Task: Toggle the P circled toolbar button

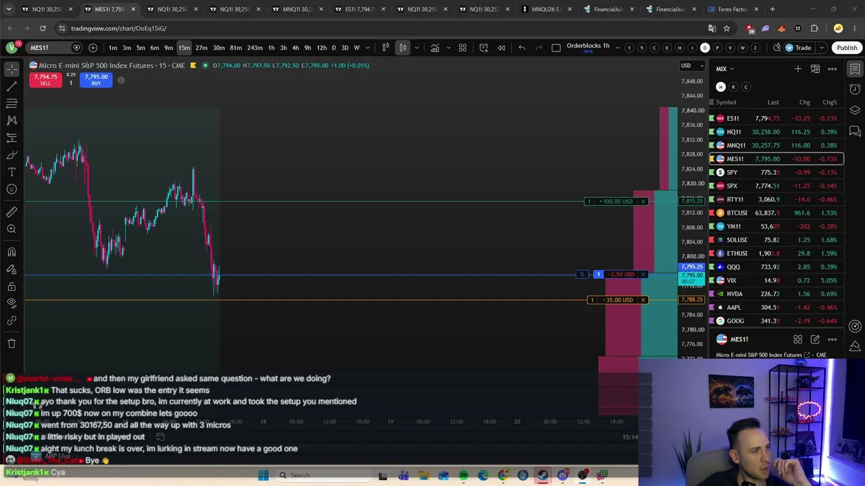Action: coord(718,48)
